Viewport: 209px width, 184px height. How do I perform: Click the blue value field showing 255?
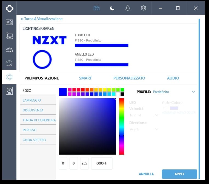[84, 163]
